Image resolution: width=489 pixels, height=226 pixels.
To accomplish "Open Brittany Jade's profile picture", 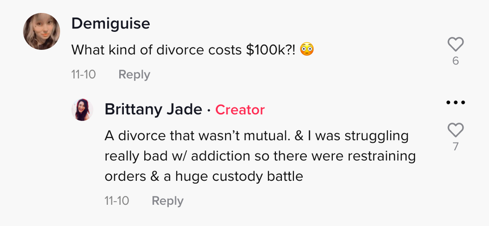I will 82,110.
